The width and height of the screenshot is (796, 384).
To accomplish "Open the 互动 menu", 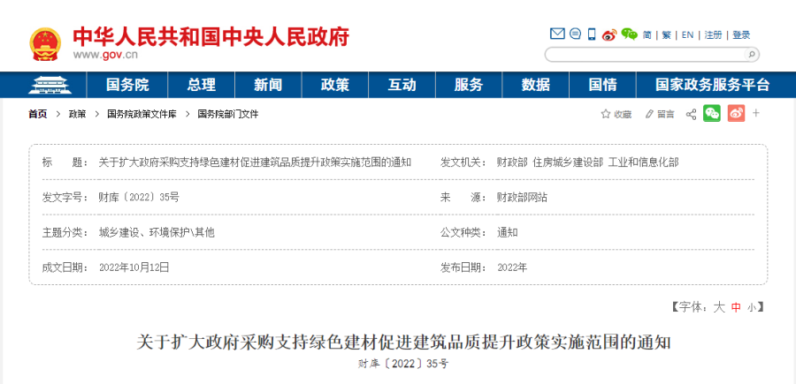I will pos(402,85).
